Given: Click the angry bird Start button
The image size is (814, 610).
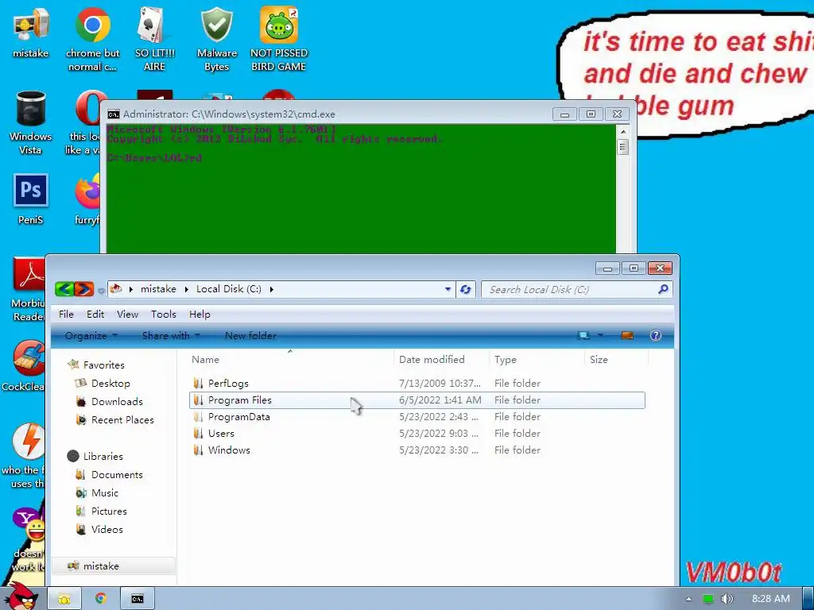Looking at the screenshot, I should [21, 596].
